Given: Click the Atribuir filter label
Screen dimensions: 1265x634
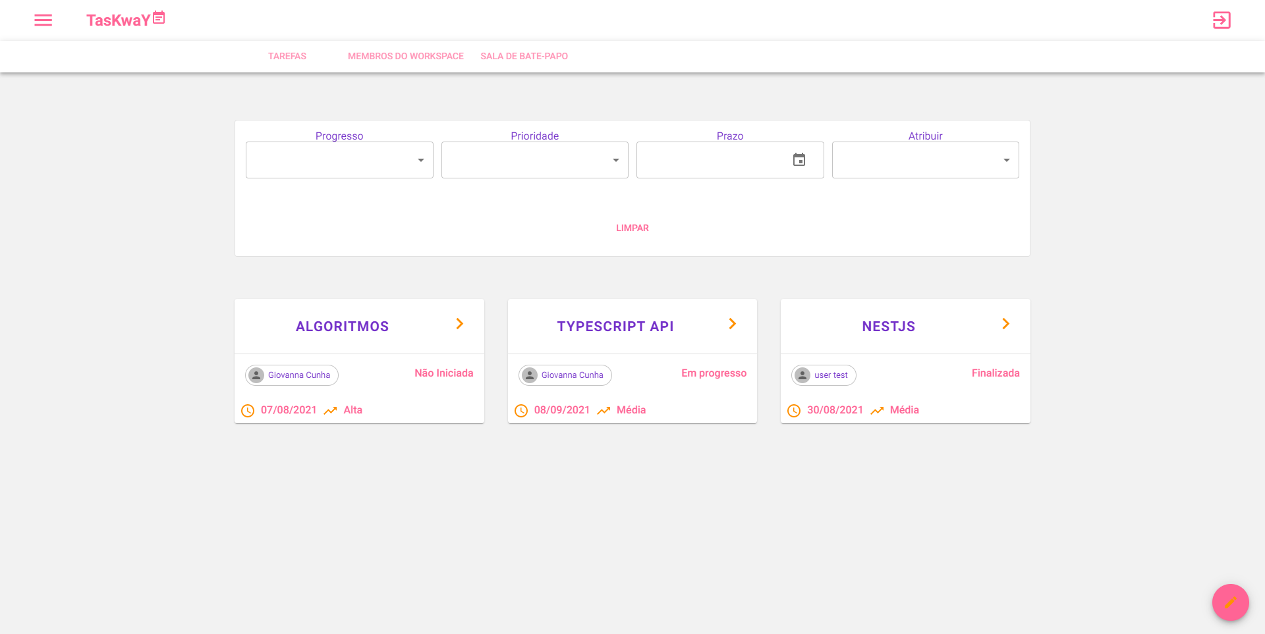Looking at the screenshot, I should tap(926, 136).
